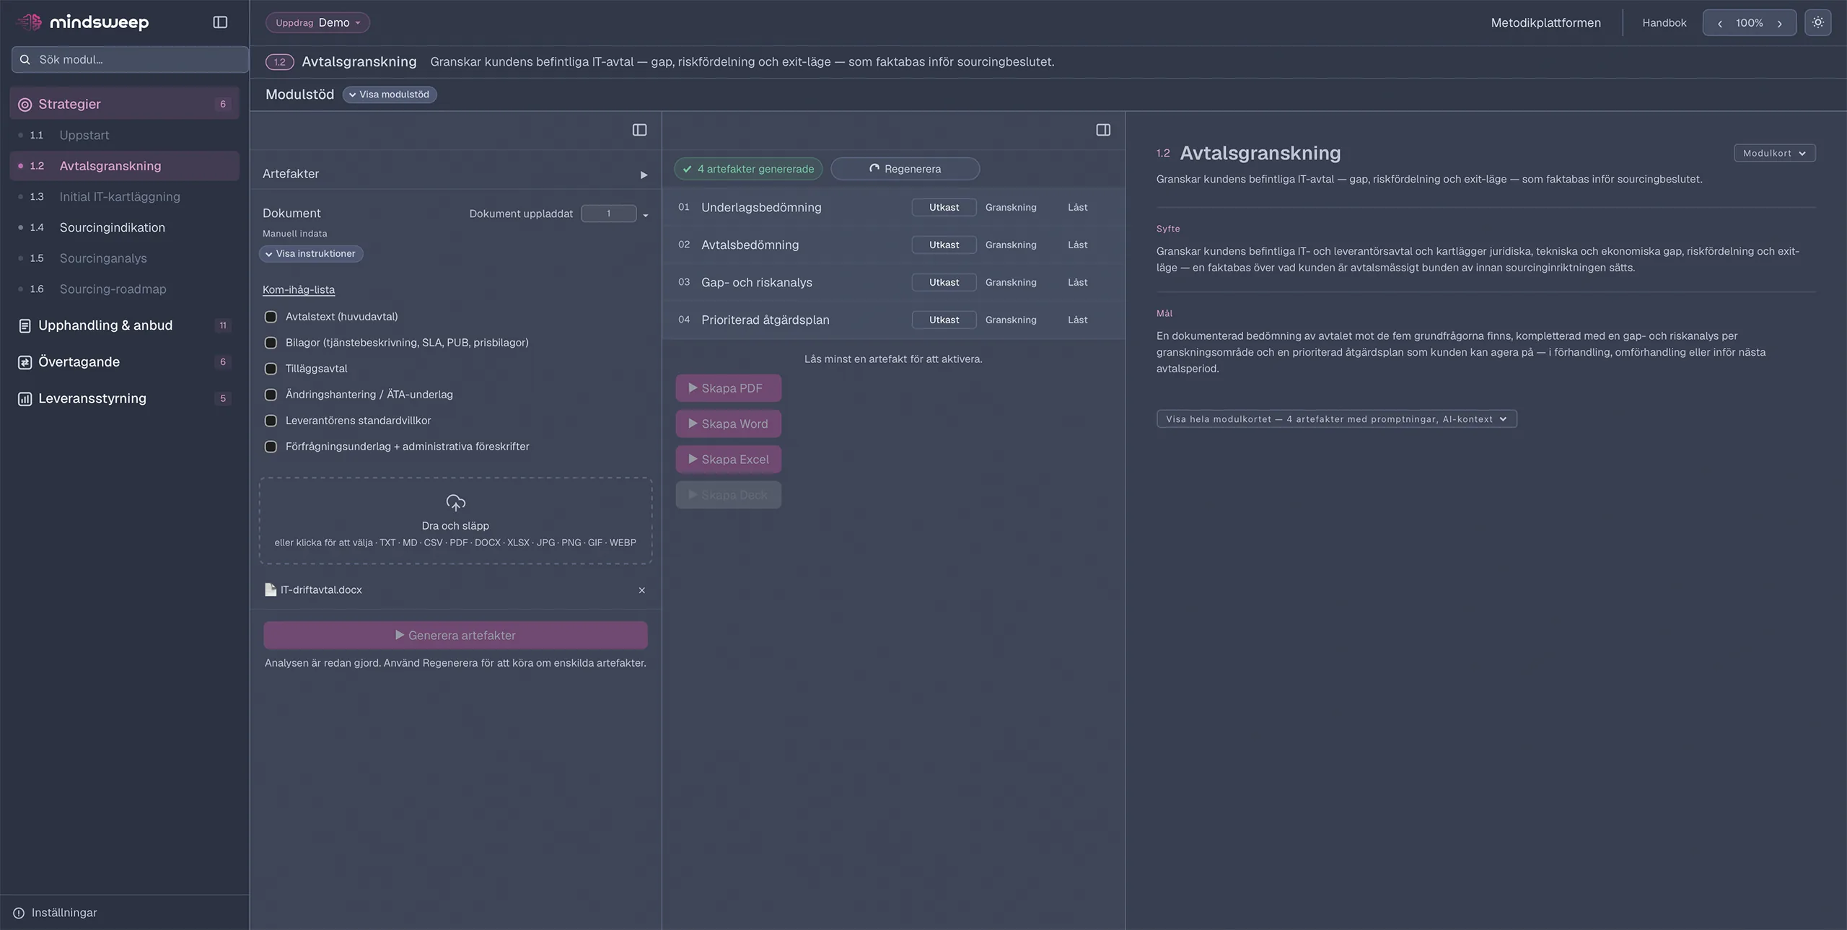1847x930 pixels.
Task: Select Utkast for Avtalsbedömning
Action: click(944, 245)
